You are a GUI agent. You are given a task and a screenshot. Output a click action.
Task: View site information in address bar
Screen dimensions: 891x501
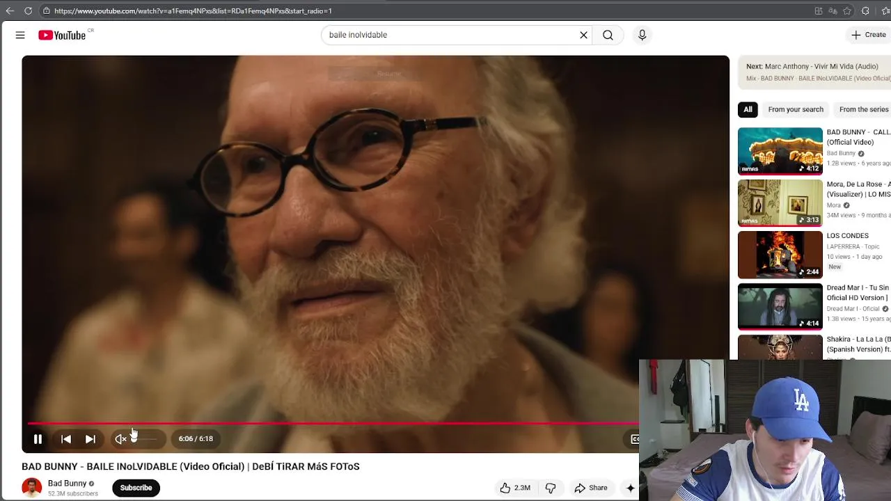pyautogui.click(x=46, y=10)
